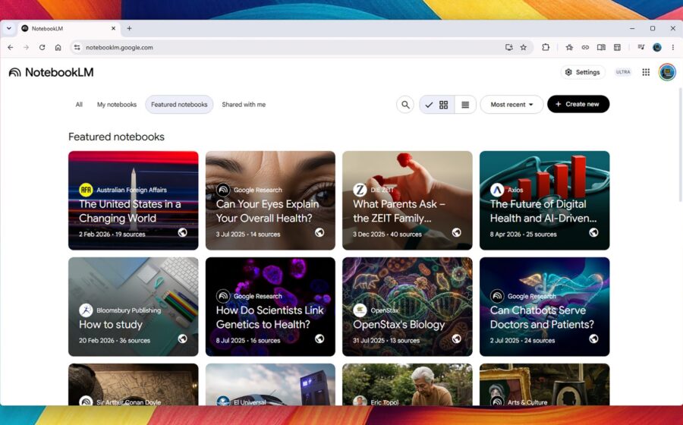Click the Axios logo icon
Viewport: 683px width, 425px height.
tap(497, 190)
